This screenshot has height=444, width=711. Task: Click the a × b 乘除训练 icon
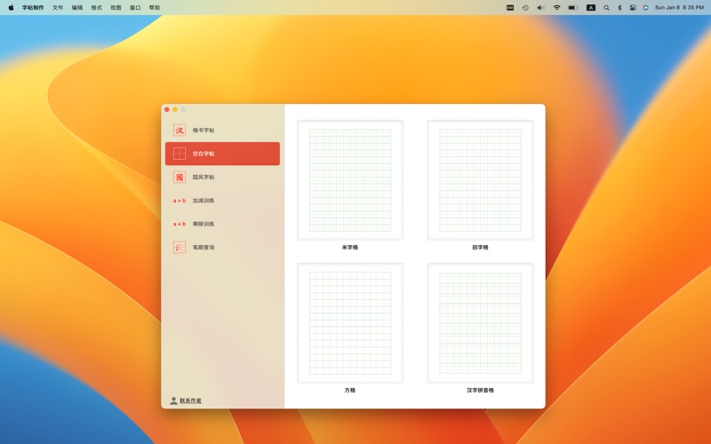click(180, 224)
